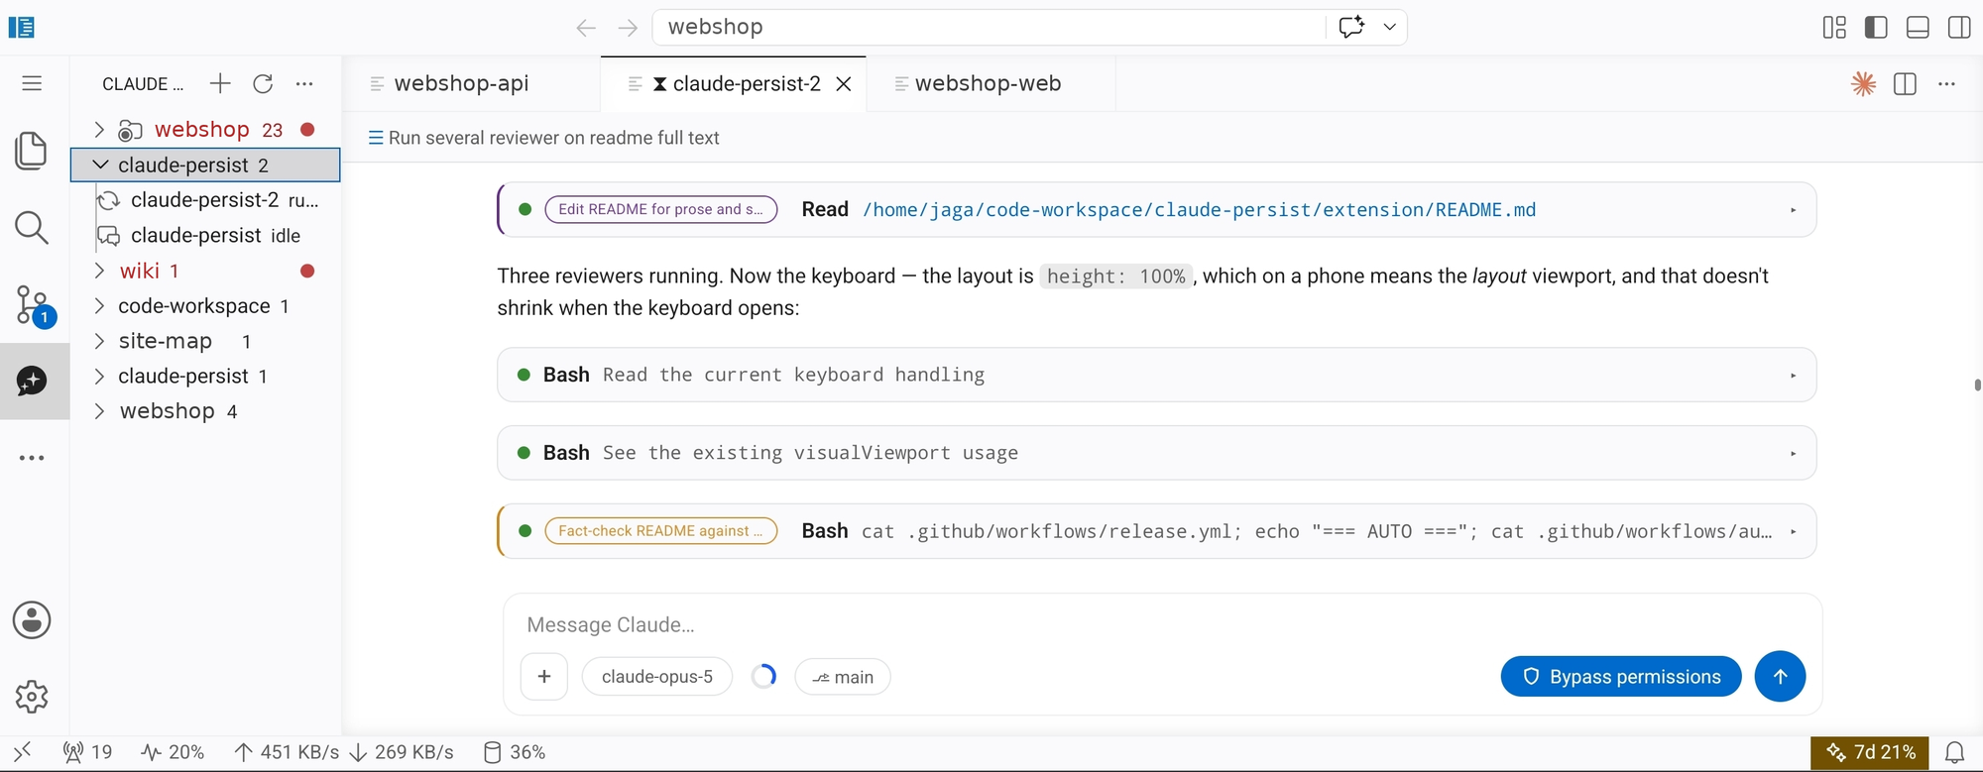The height and width of the screenshot is (772, 1983).
Task: Create a new Claude session with plus icon
Action: [220, 83]
